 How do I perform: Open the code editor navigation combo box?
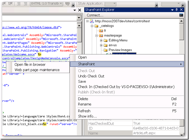click(41, 18)
